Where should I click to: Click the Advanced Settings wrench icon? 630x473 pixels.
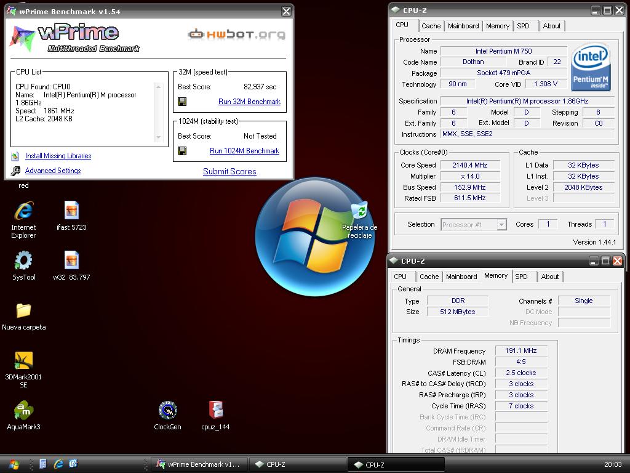coord(15,171)
